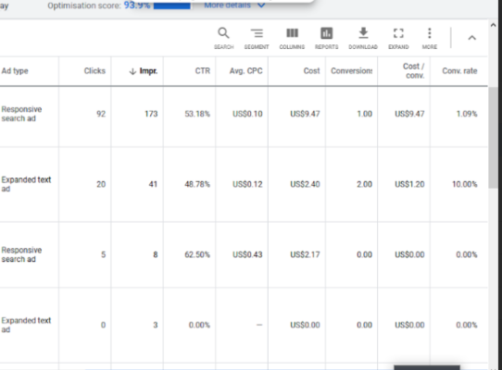Sort by the Clicks column header
This screenshot has width=502, height=370.
click(94, 70)
